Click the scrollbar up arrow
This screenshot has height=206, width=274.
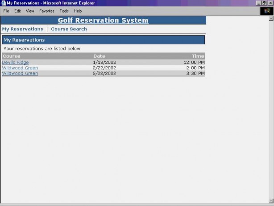[x=271, y=18]
